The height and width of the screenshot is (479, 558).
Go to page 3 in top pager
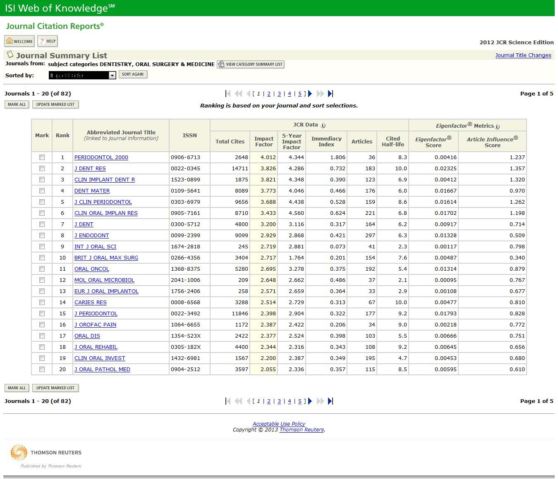(x=279, y=94)
